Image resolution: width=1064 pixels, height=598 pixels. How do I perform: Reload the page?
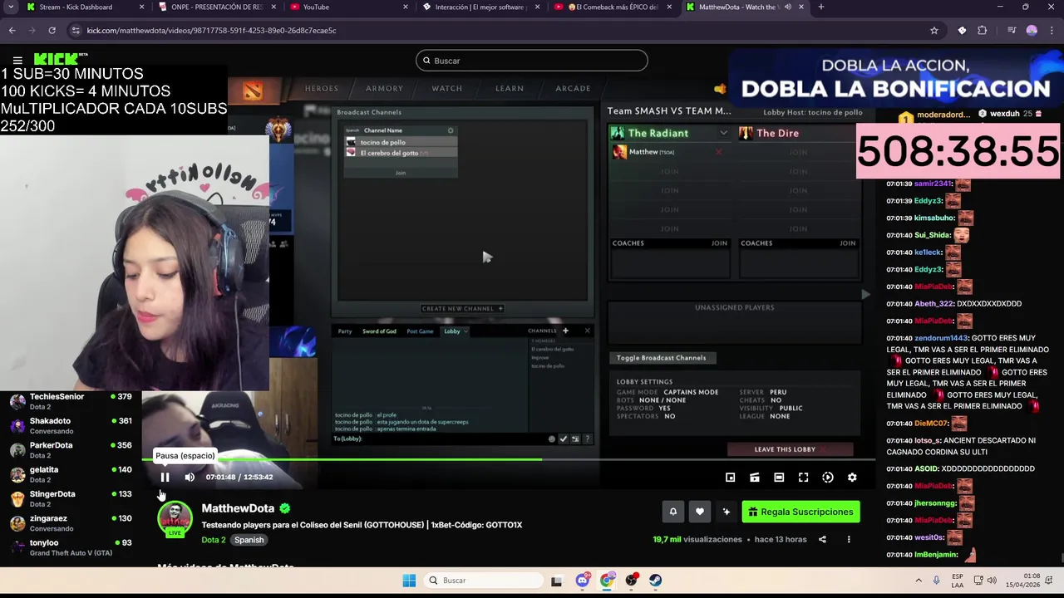pyautogui.click(x=52, y=30)
